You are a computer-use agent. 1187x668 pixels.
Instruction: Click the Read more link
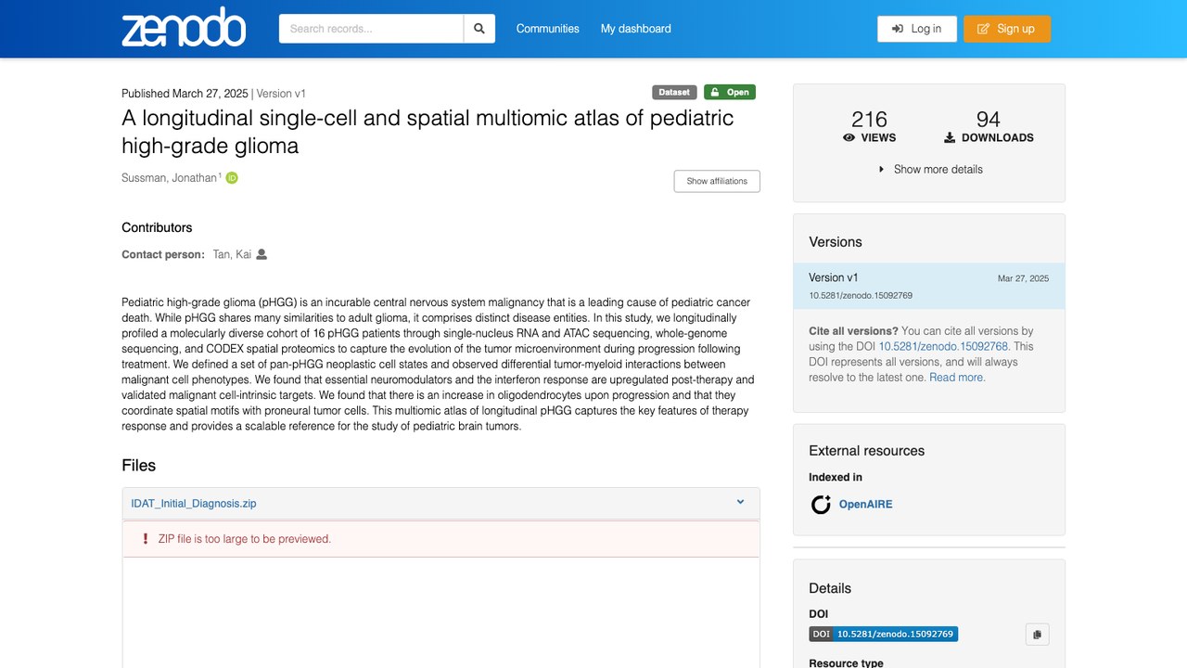pos(958,378)
